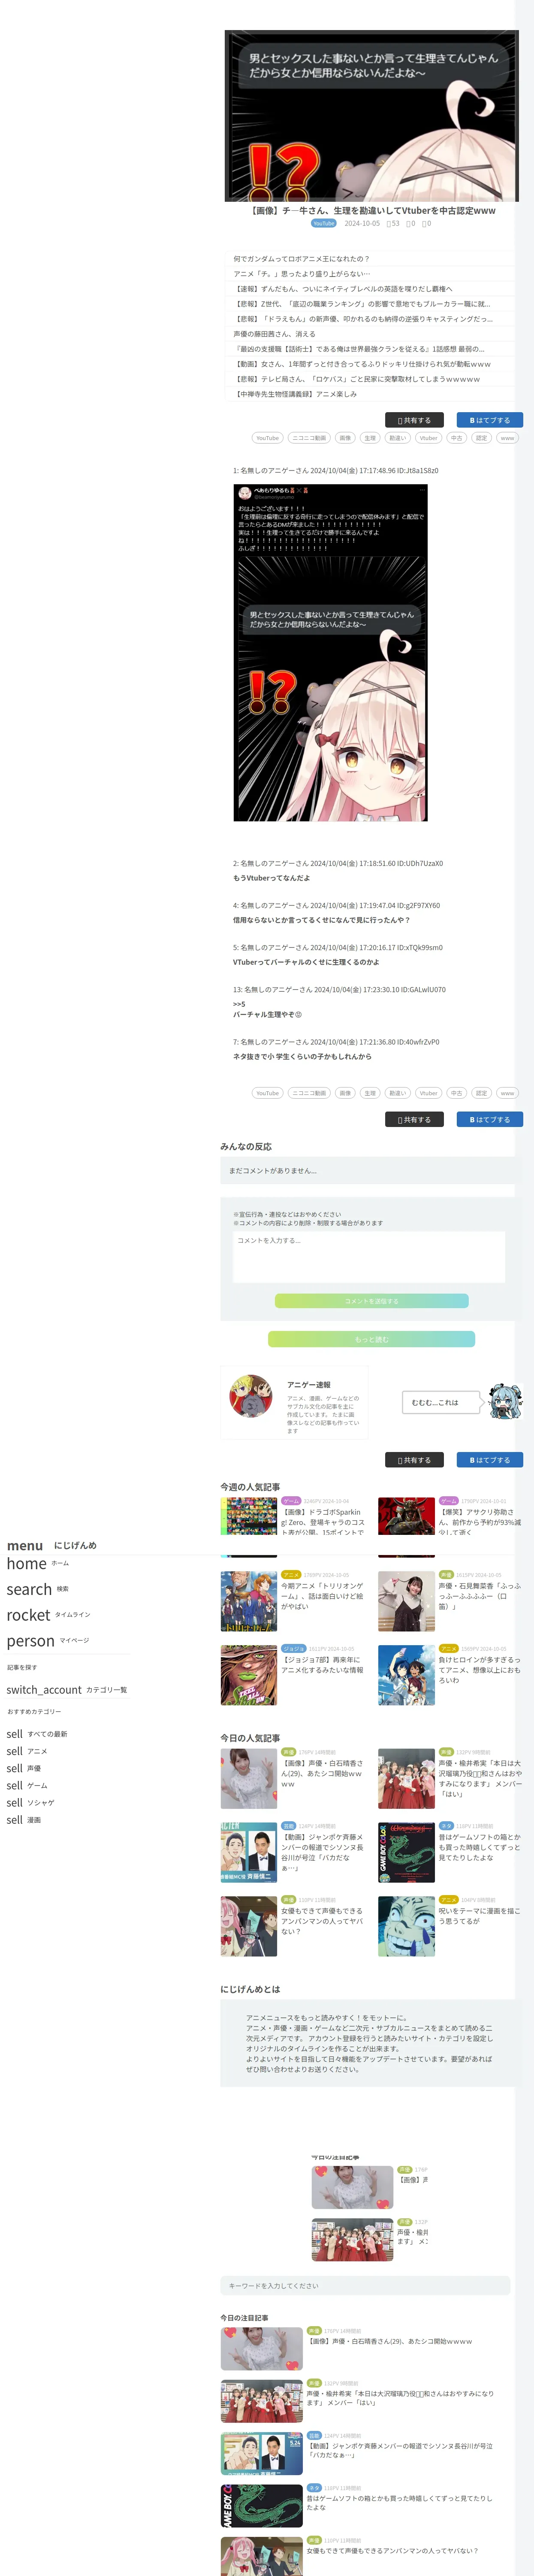Open the 負けヒロインが多すぎる article thumbnail
This screenshot has height=2576, width=534.
coord(406,1674)
